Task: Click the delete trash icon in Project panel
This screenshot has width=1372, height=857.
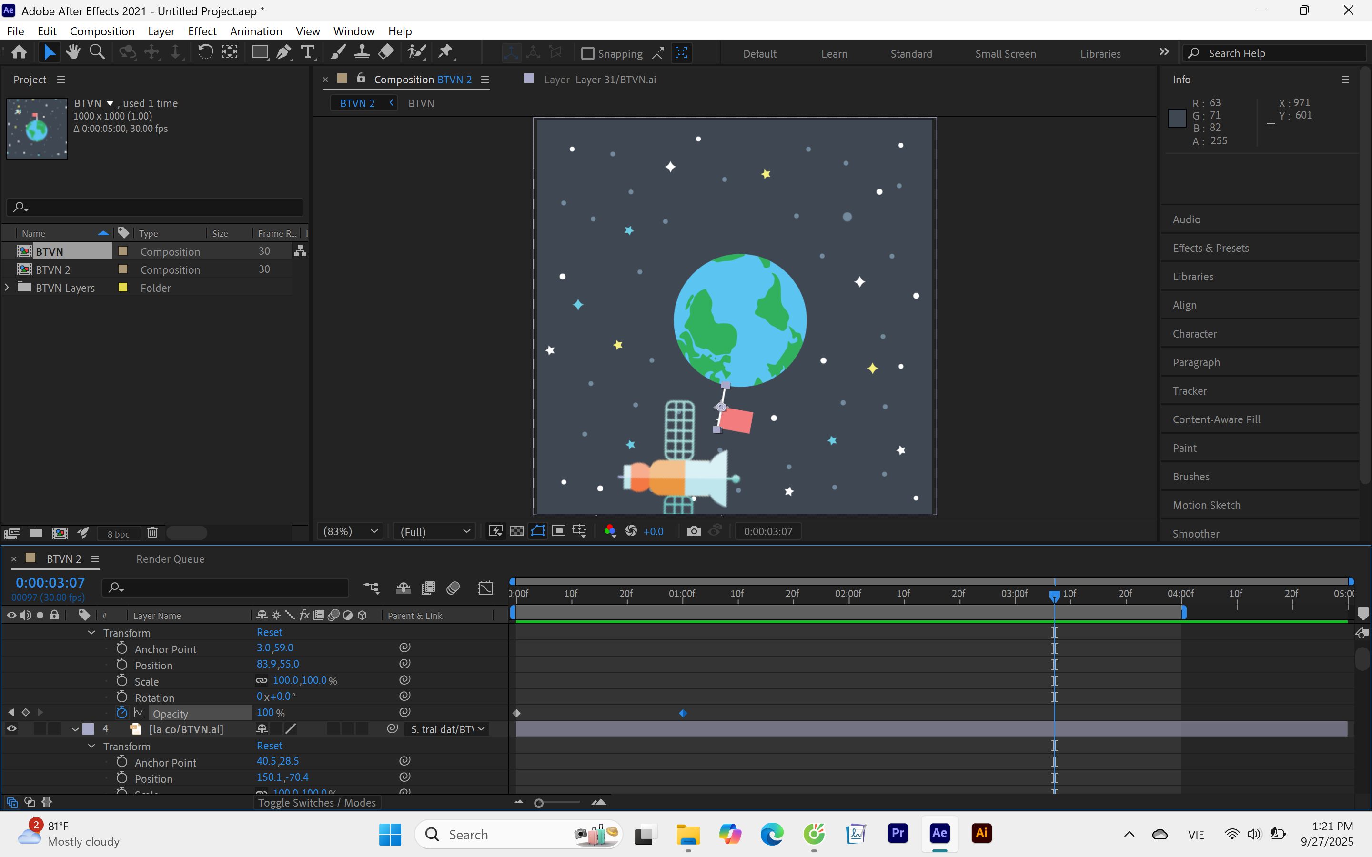Action: coord(152,533)
